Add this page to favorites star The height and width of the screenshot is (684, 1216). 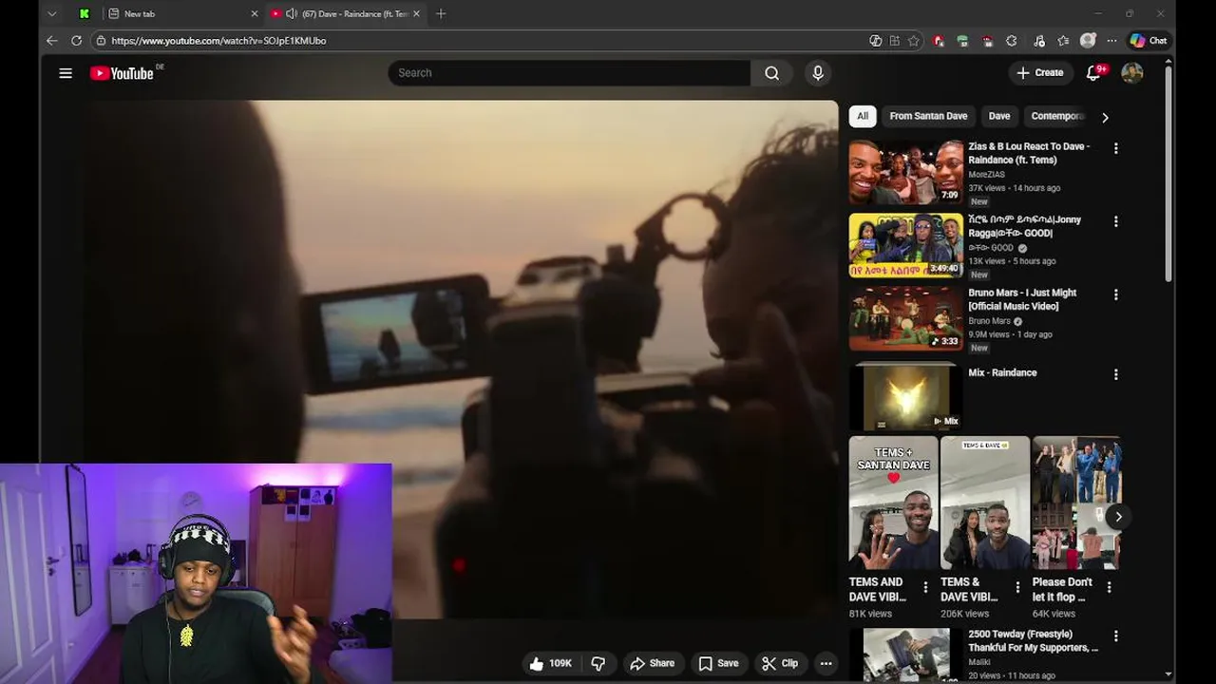pos(914,41)
